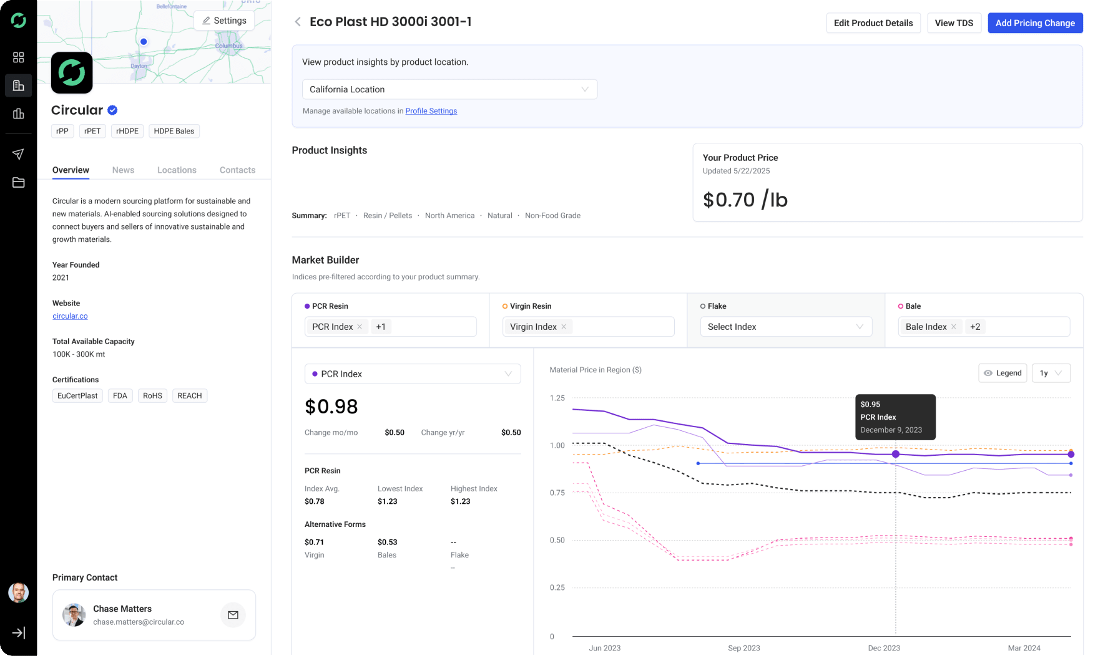This screenshot has height=656, width=1103.
Task: Select the rPET tag
Action: click(92, 131)
